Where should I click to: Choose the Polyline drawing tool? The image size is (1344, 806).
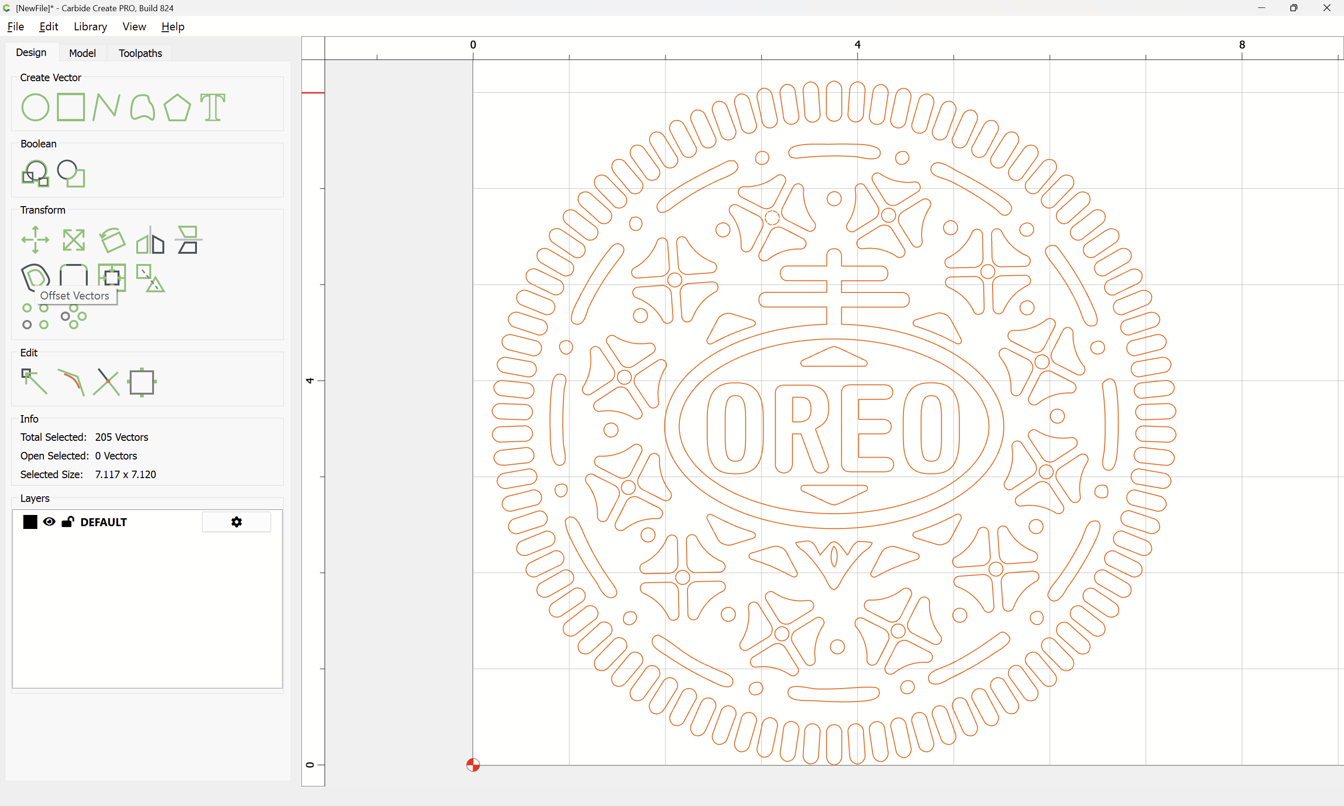click(106, 107)
